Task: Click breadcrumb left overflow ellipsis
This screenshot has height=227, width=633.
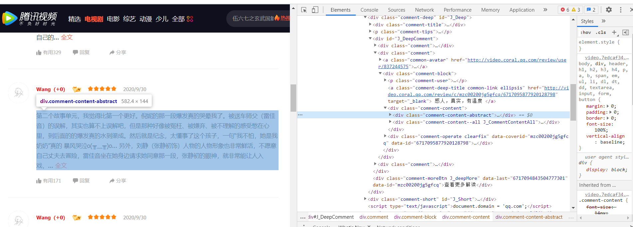Action: (303, 217)
